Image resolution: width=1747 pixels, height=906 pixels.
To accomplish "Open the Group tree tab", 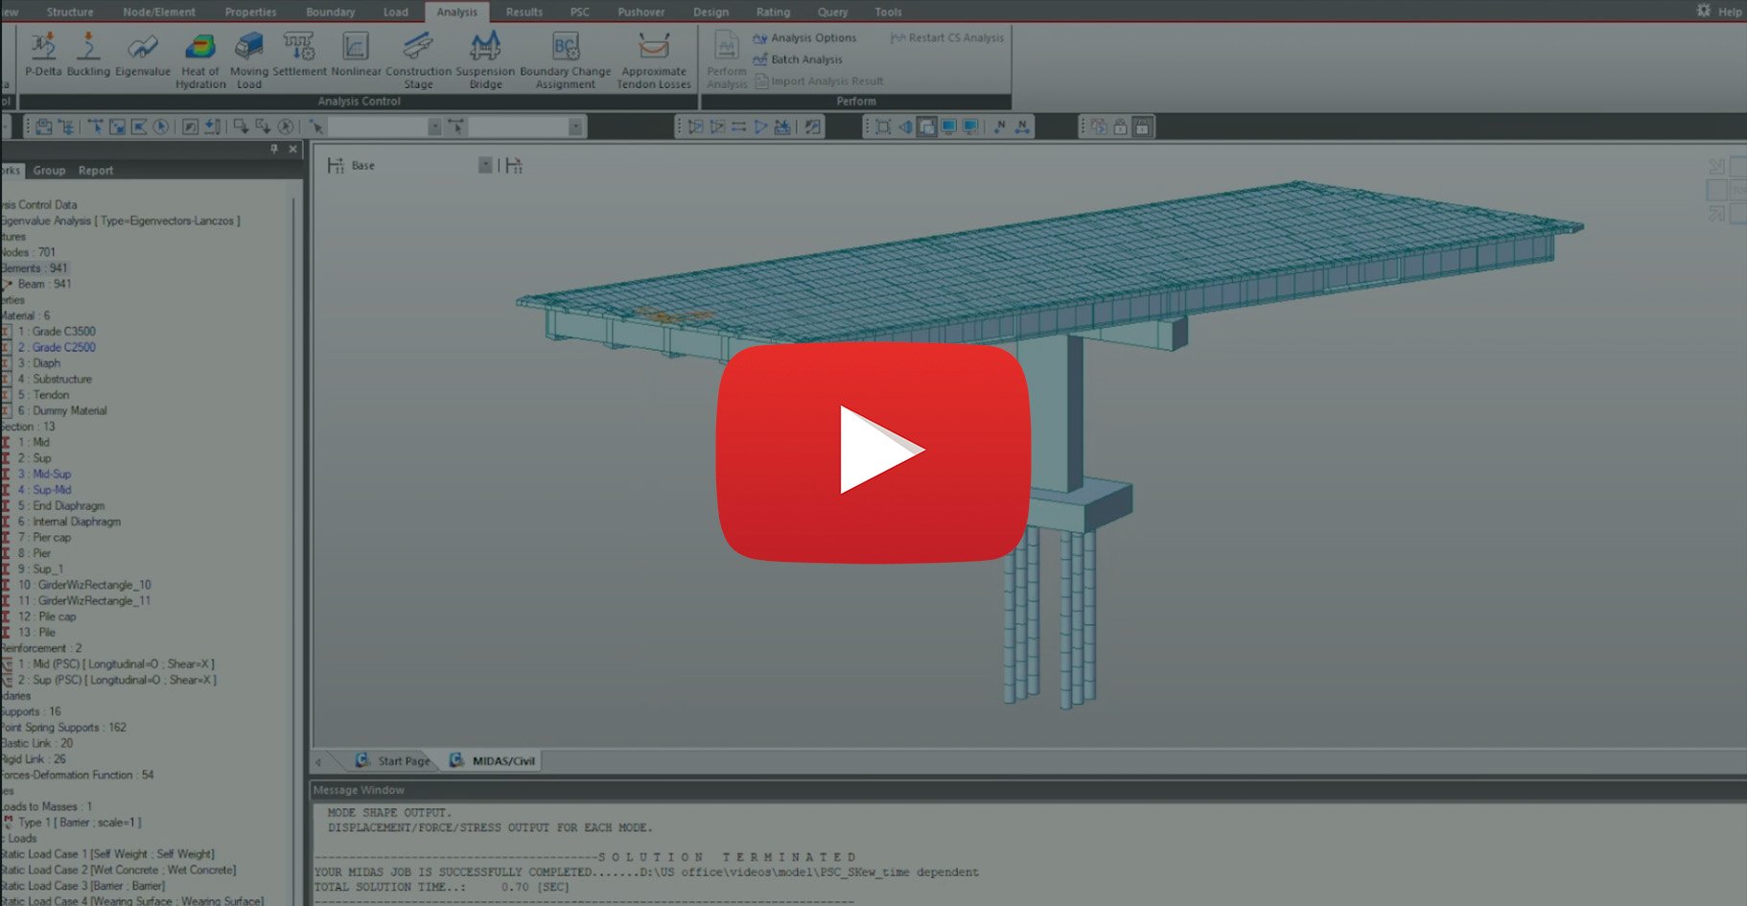I will click(x=49, y=171).
